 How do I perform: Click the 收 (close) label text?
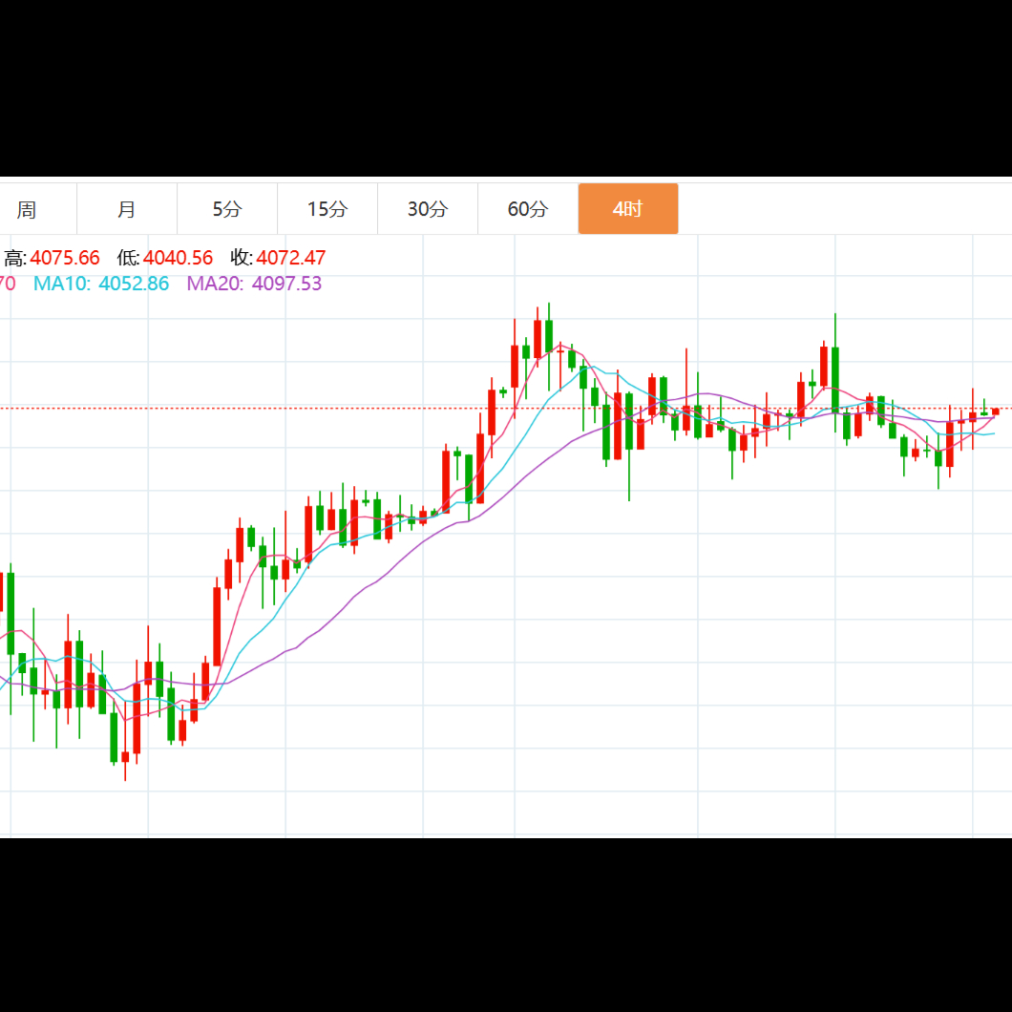[x=241, y=258]
